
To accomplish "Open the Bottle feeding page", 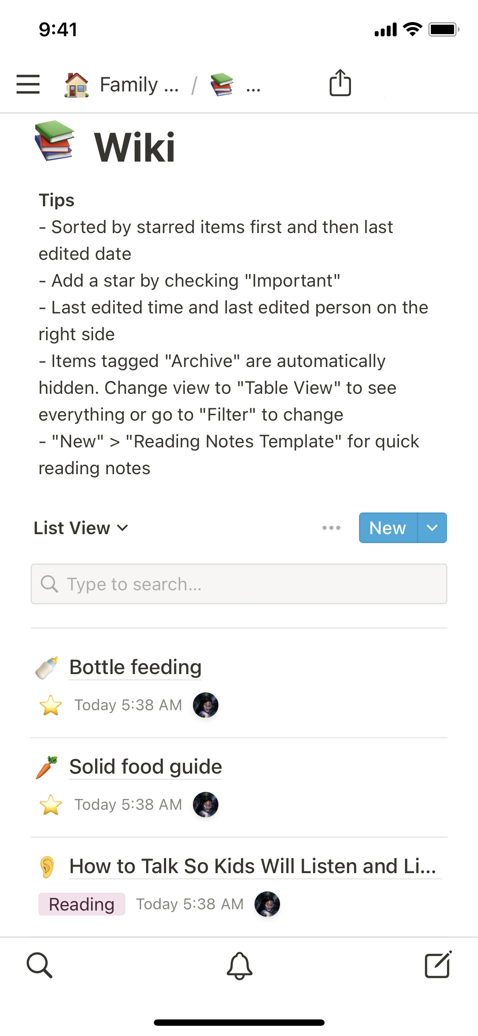I will (x=135, y=667).
